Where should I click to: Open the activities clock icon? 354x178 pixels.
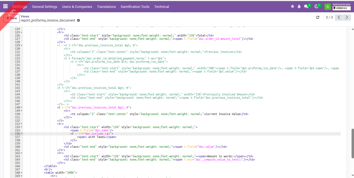tap(317, 7)
